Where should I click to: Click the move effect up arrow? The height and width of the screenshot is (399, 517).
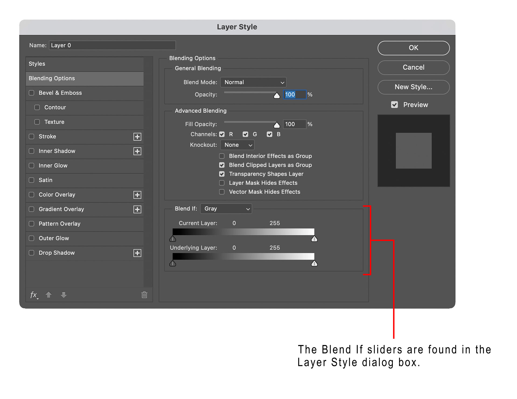pyautogui.click(x=48, y=295)
